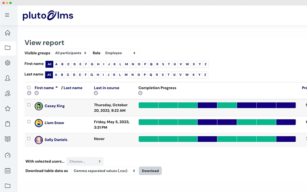Open the settings gear in sidebar

[8, 63]
